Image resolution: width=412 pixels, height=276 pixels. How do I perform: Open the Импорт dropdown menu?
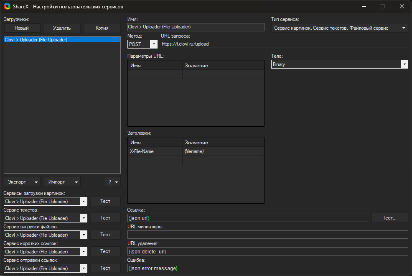point(62,182)
